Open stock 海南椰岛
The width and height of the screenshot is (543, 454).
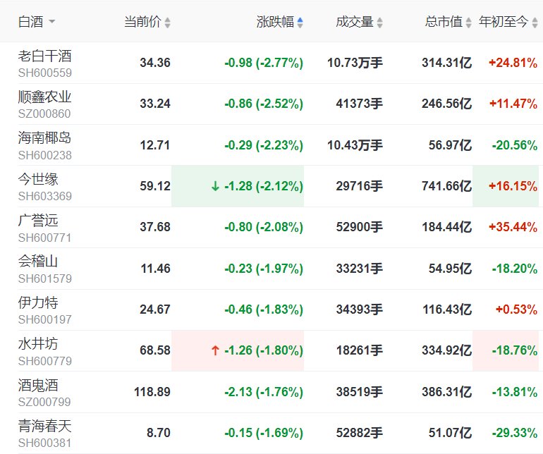(45, 138)
